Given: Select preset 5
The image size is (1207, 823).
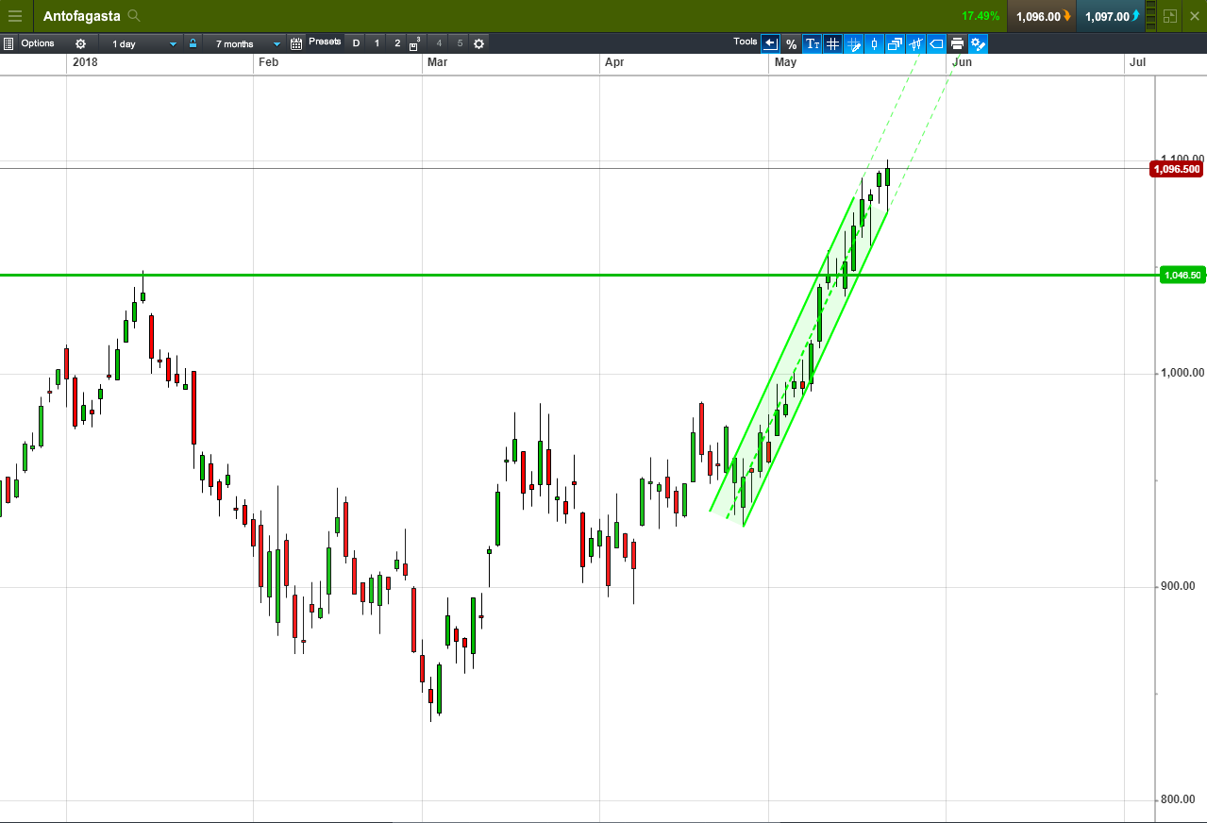Looking at the screenshot, I should coord(460,43).
